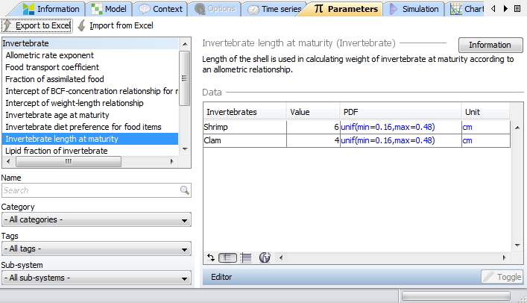The image size is (527, 303).
Task: Toggle the table form view button
Action: (x=228, y=257)
